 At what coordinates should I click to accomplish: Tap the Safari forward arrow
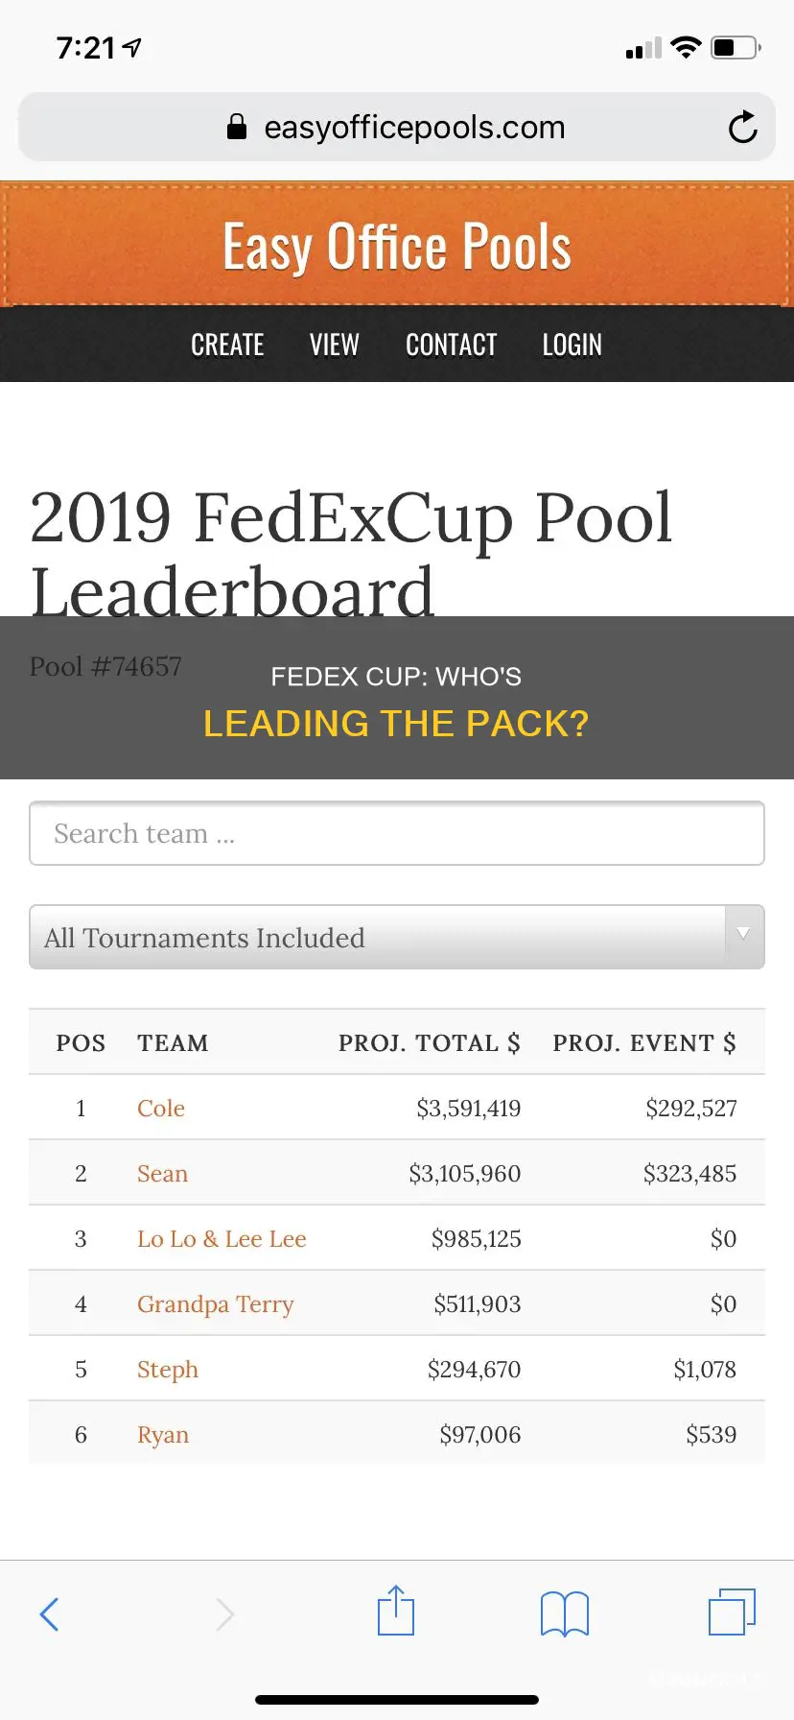[224, 1614]
